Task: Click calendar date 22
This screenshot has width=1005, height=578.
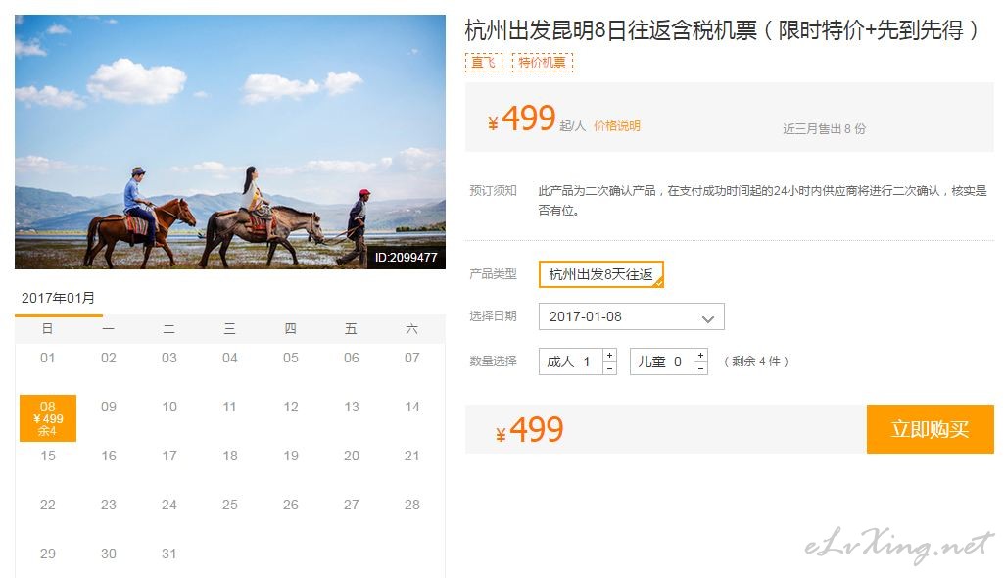Action: [x=47, y=505]
